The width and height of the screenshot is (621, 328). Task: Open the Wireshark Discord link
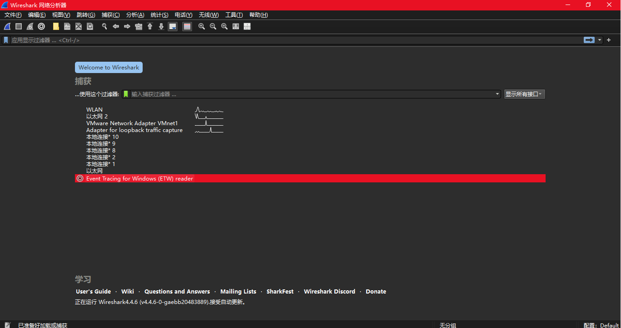pyautogui.click(x=329, y=292)
